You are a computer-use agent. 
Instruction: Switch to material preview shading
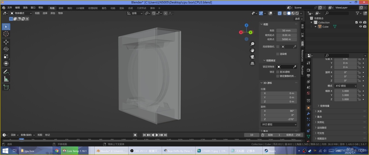293,14
